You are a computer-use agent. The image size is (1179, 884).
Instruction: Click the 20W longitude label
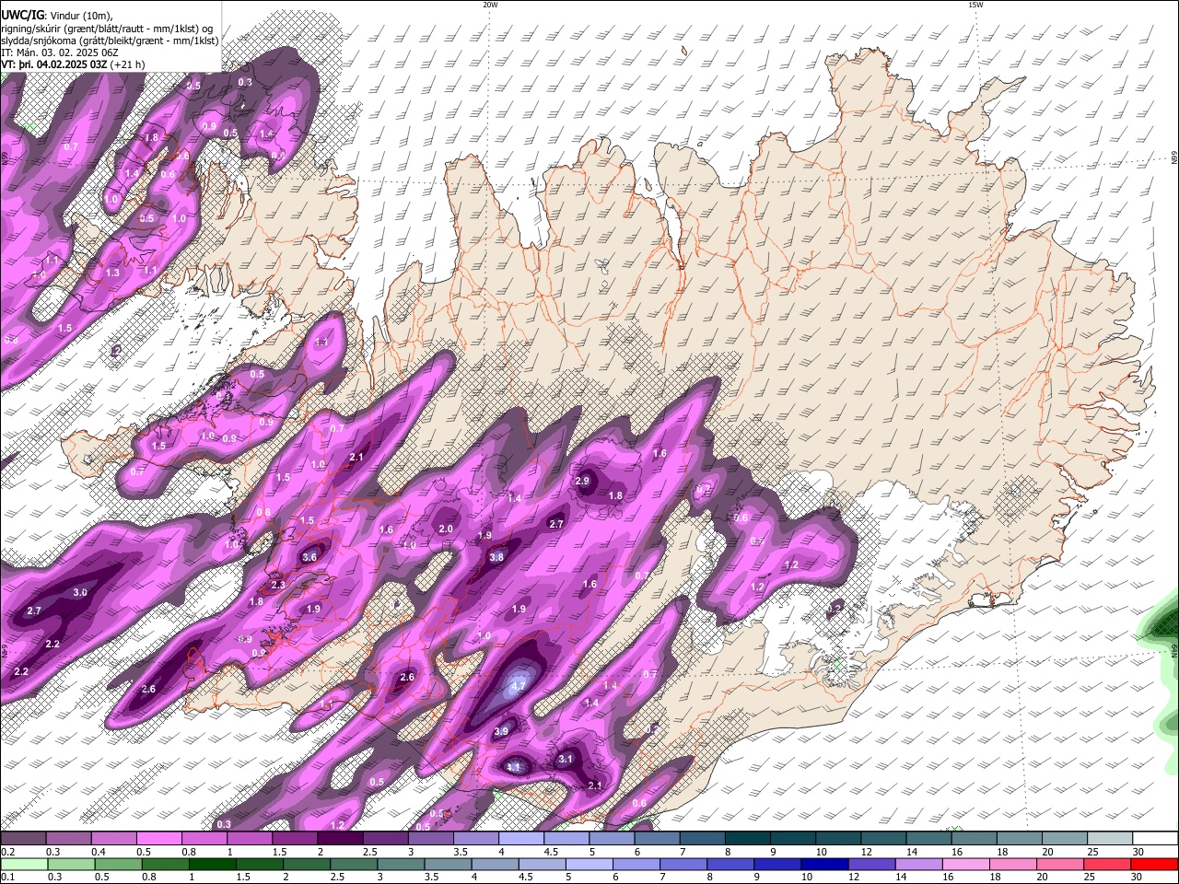coord(490,5)
